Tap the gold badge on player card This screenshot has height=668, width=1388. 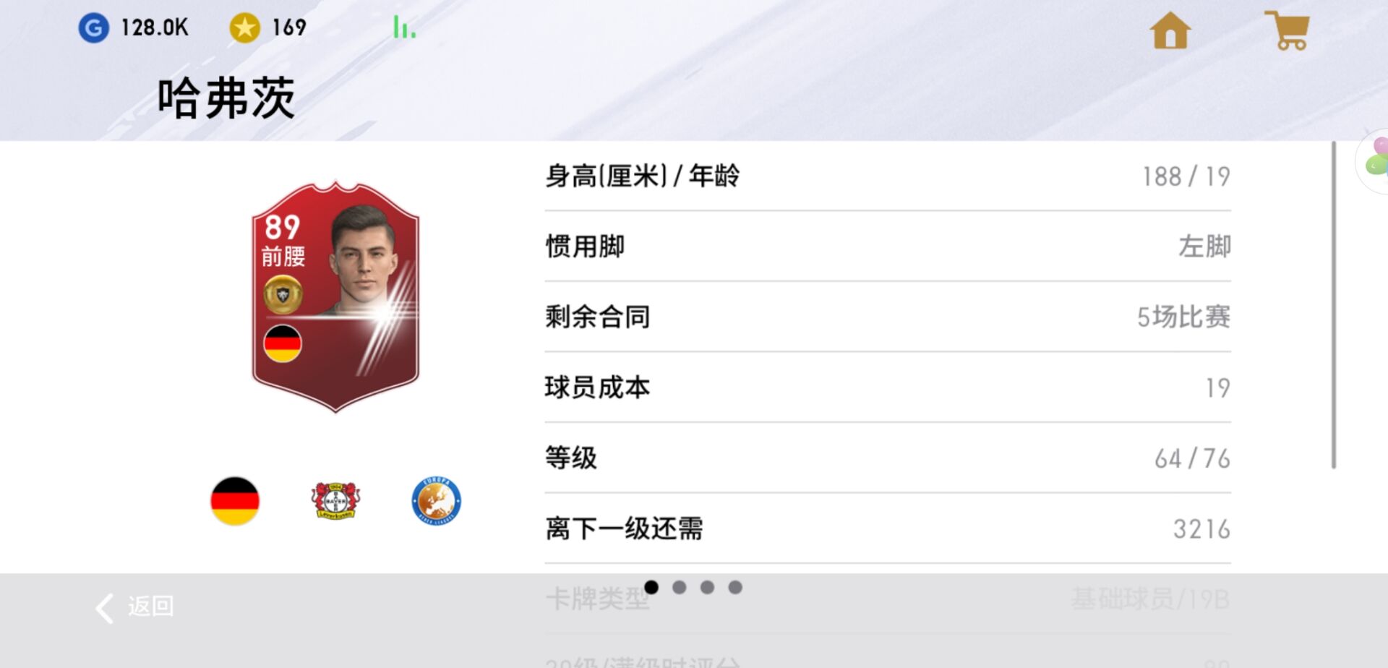[283, 295]
